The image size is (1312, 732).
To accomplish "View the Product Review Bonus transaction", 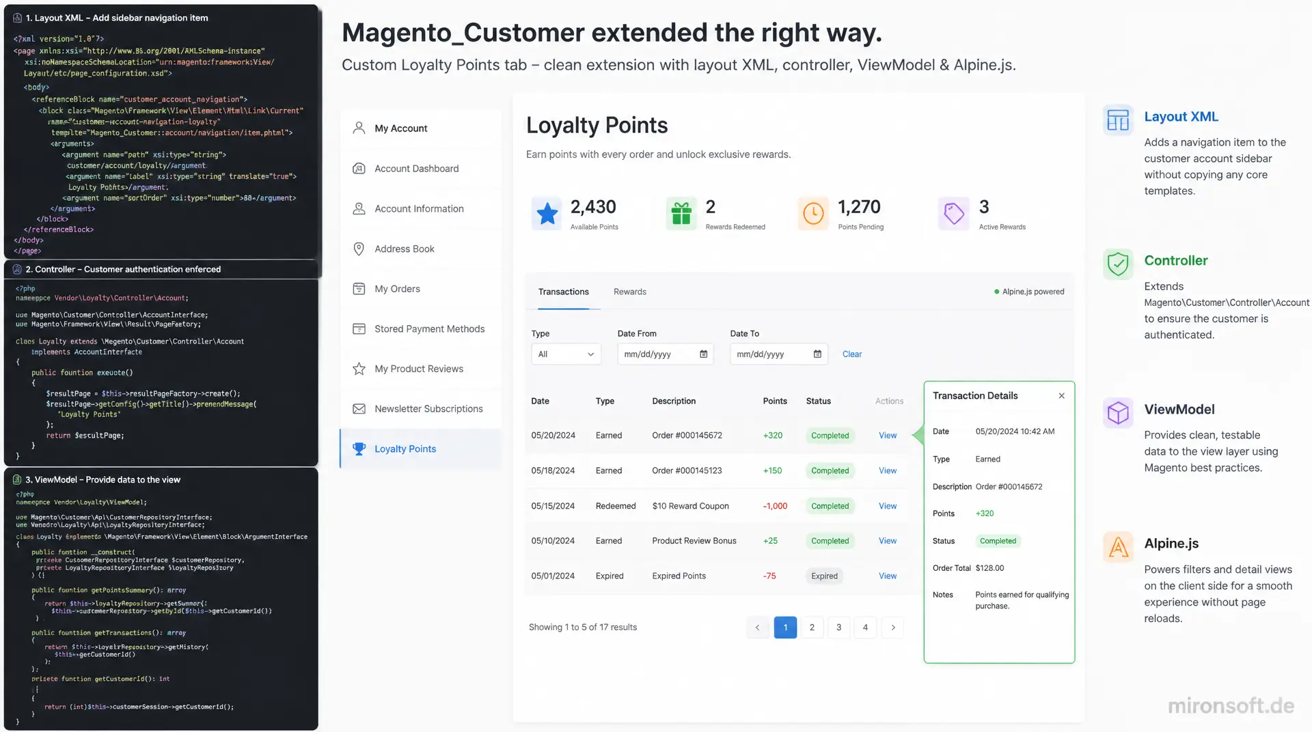I will click(887, 541).
